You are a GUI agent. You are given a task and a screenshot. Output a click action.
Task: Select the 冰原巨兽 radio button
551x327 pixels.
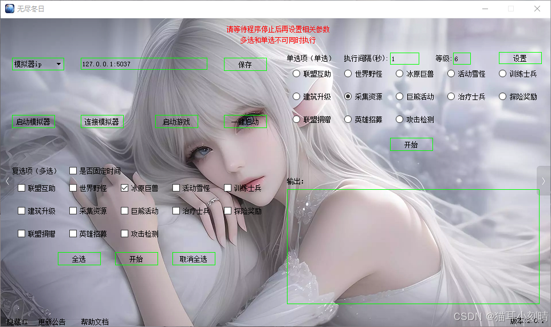point(400,74)
